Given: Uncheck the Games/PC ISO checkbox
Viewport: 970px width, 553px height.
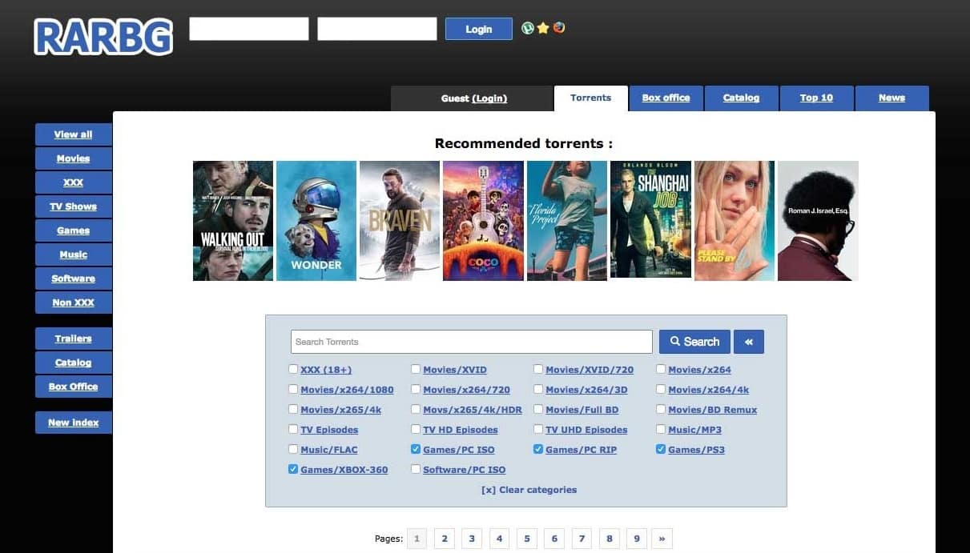Looking at the screenshot, I should tap(416, 450).
